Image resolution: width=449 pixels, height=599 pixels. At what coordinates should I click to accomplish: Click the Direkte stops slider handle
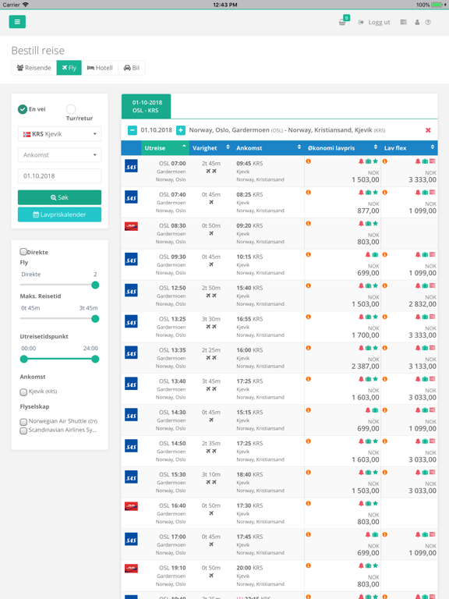pos(95,285)
